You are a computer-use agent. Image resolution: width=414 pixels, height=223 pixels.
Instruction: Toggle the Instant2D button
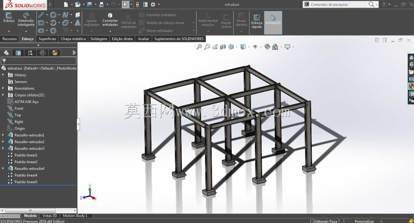(273, 23)
